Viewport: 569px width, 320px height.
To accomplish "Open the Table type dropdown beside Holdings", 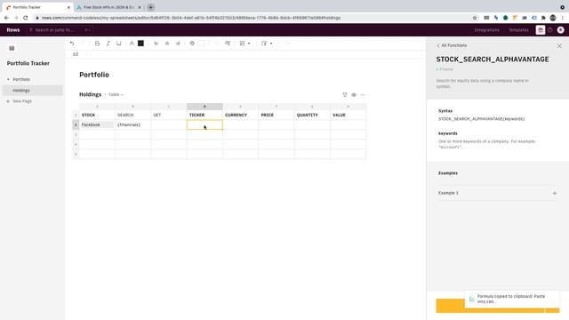I will point(116,95).
